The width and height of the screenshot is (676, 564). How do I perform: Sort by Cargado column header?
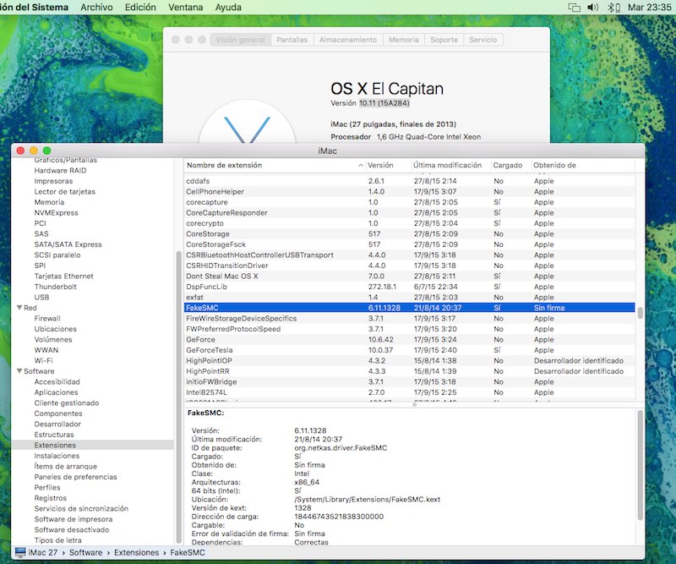pyautogui.click(x=511, y=165)
